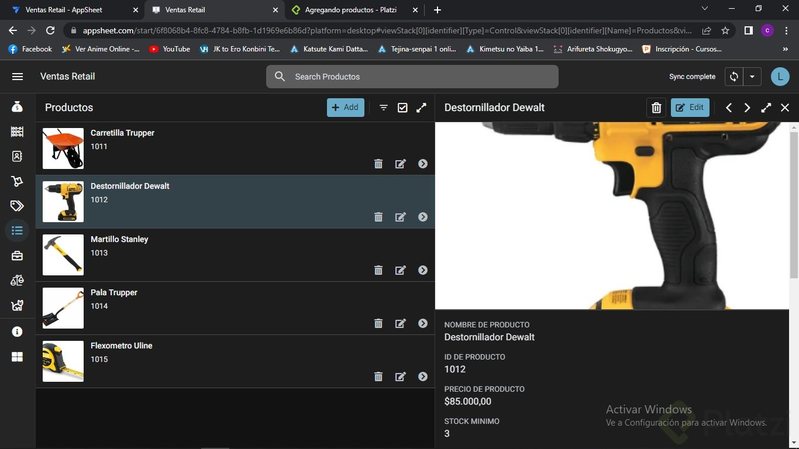Viewport: 799px width, 449px height.
Task: Share this page from address bar
Action: pyautogui.click(x=707, y=30)
